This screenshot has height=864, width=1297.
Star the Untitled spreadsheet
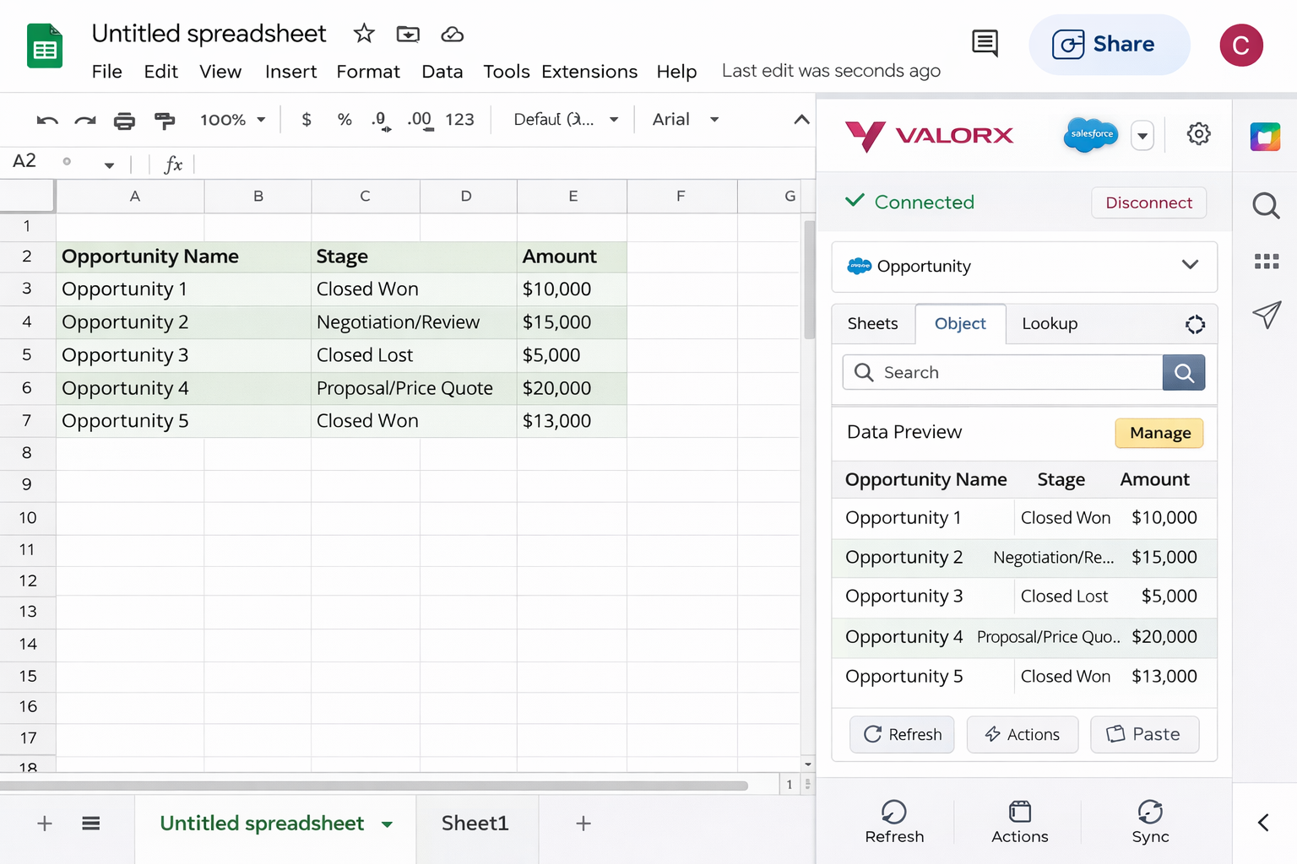(x=364, y=34)
